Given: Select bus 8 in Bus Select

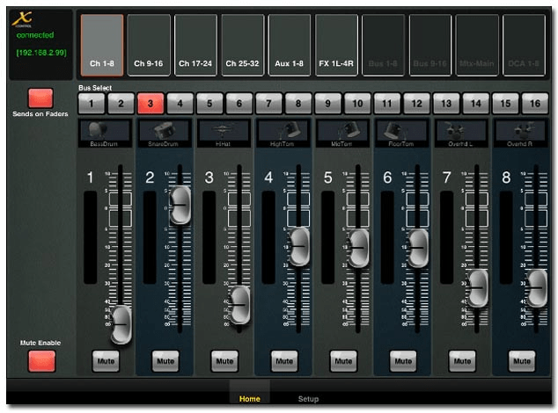Looking at the screenshot, I should pos(298,104).
